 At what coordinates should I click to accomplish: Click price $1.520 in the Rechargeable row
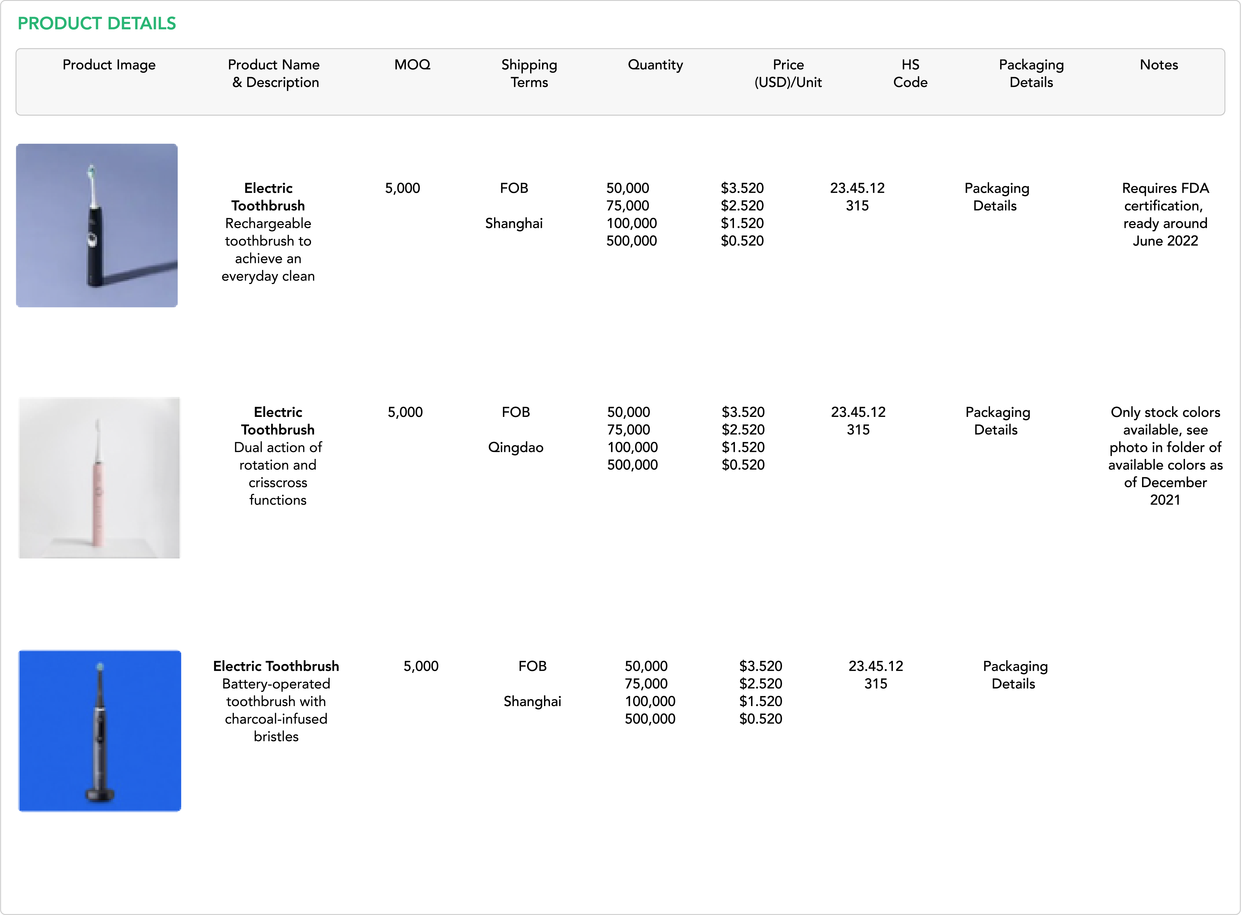(x=742, y=224)
